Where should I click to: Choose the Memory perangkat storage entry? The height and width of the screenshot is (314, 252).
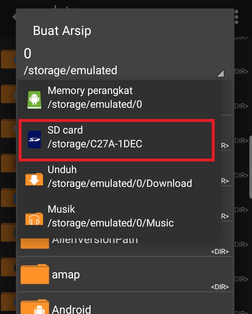coord(90,91)
